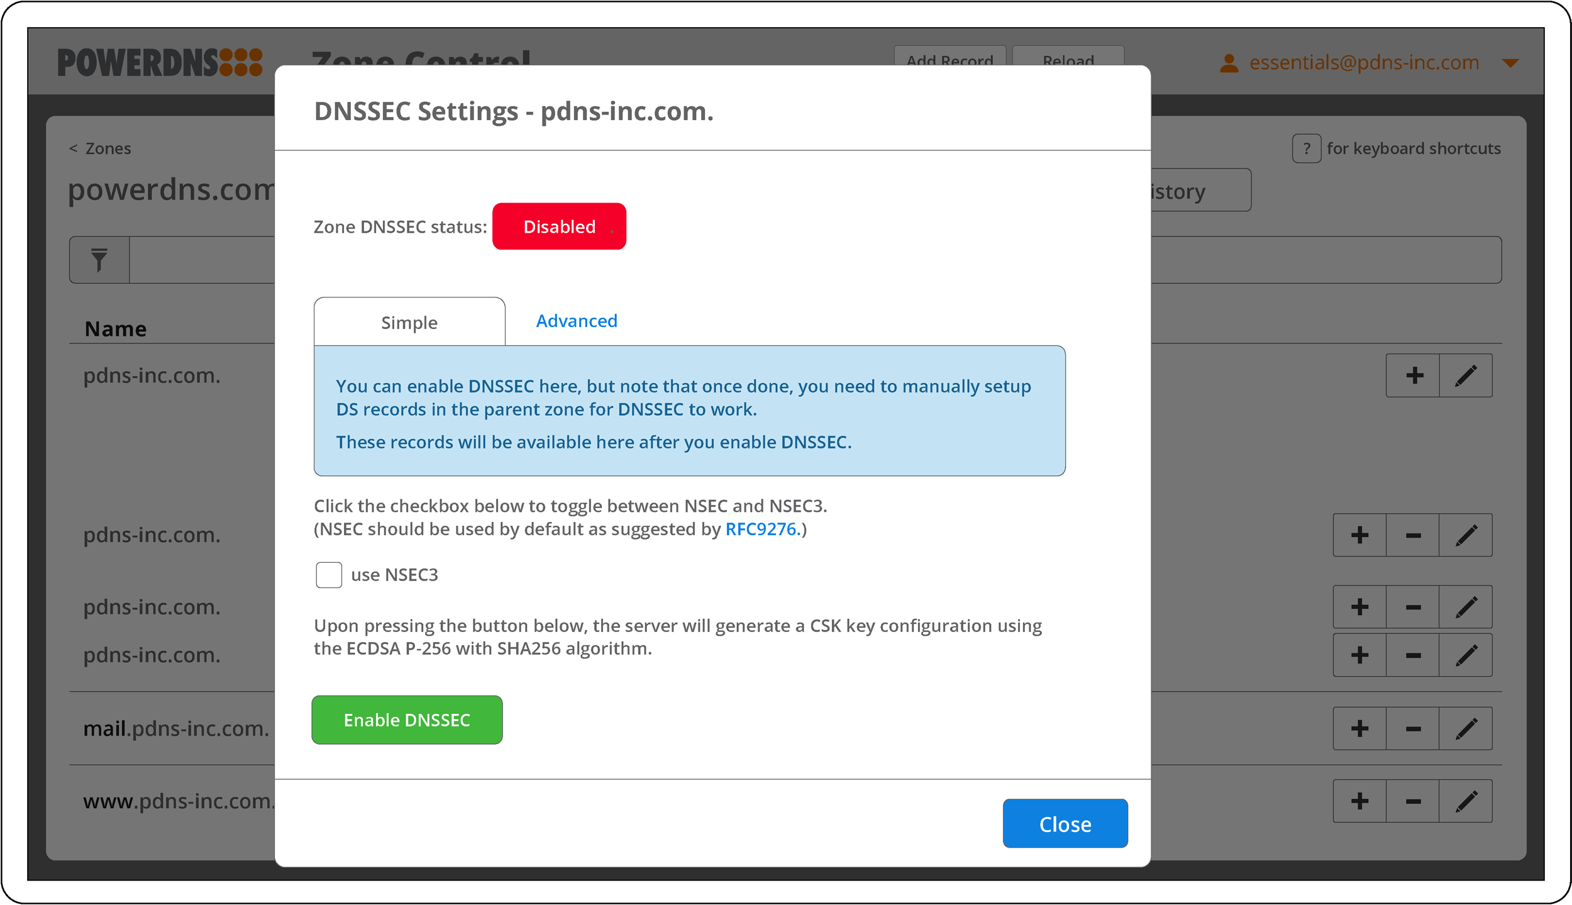Click the plus icon in the first pdns-inc.com. row
Screen dimensions: 1572x905
click(1414, 375)
